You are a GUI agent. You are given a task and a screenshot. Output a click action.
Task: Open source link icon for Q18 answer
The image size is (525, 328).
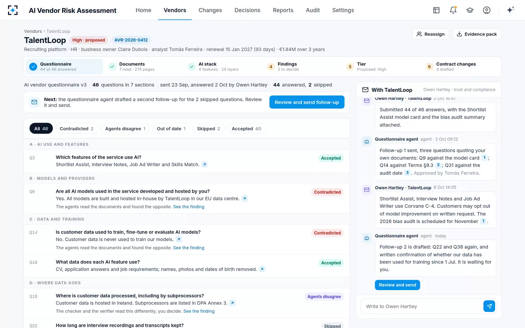point(233,303)
